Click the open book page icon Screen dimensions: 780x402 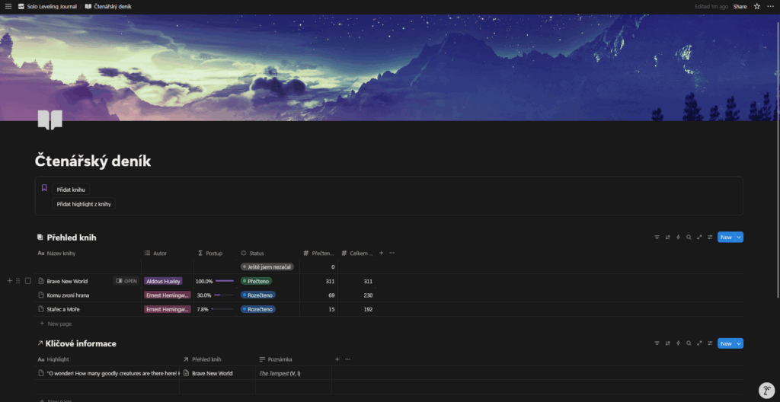pyautogui.click(x=50, y=120)
